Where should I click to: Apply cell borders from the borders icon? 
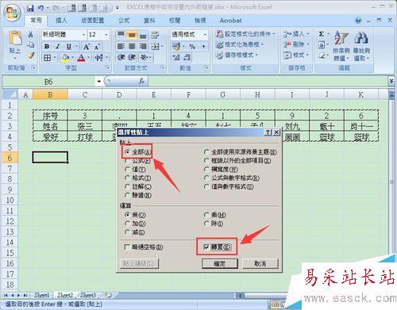click(x=48, y=57)
